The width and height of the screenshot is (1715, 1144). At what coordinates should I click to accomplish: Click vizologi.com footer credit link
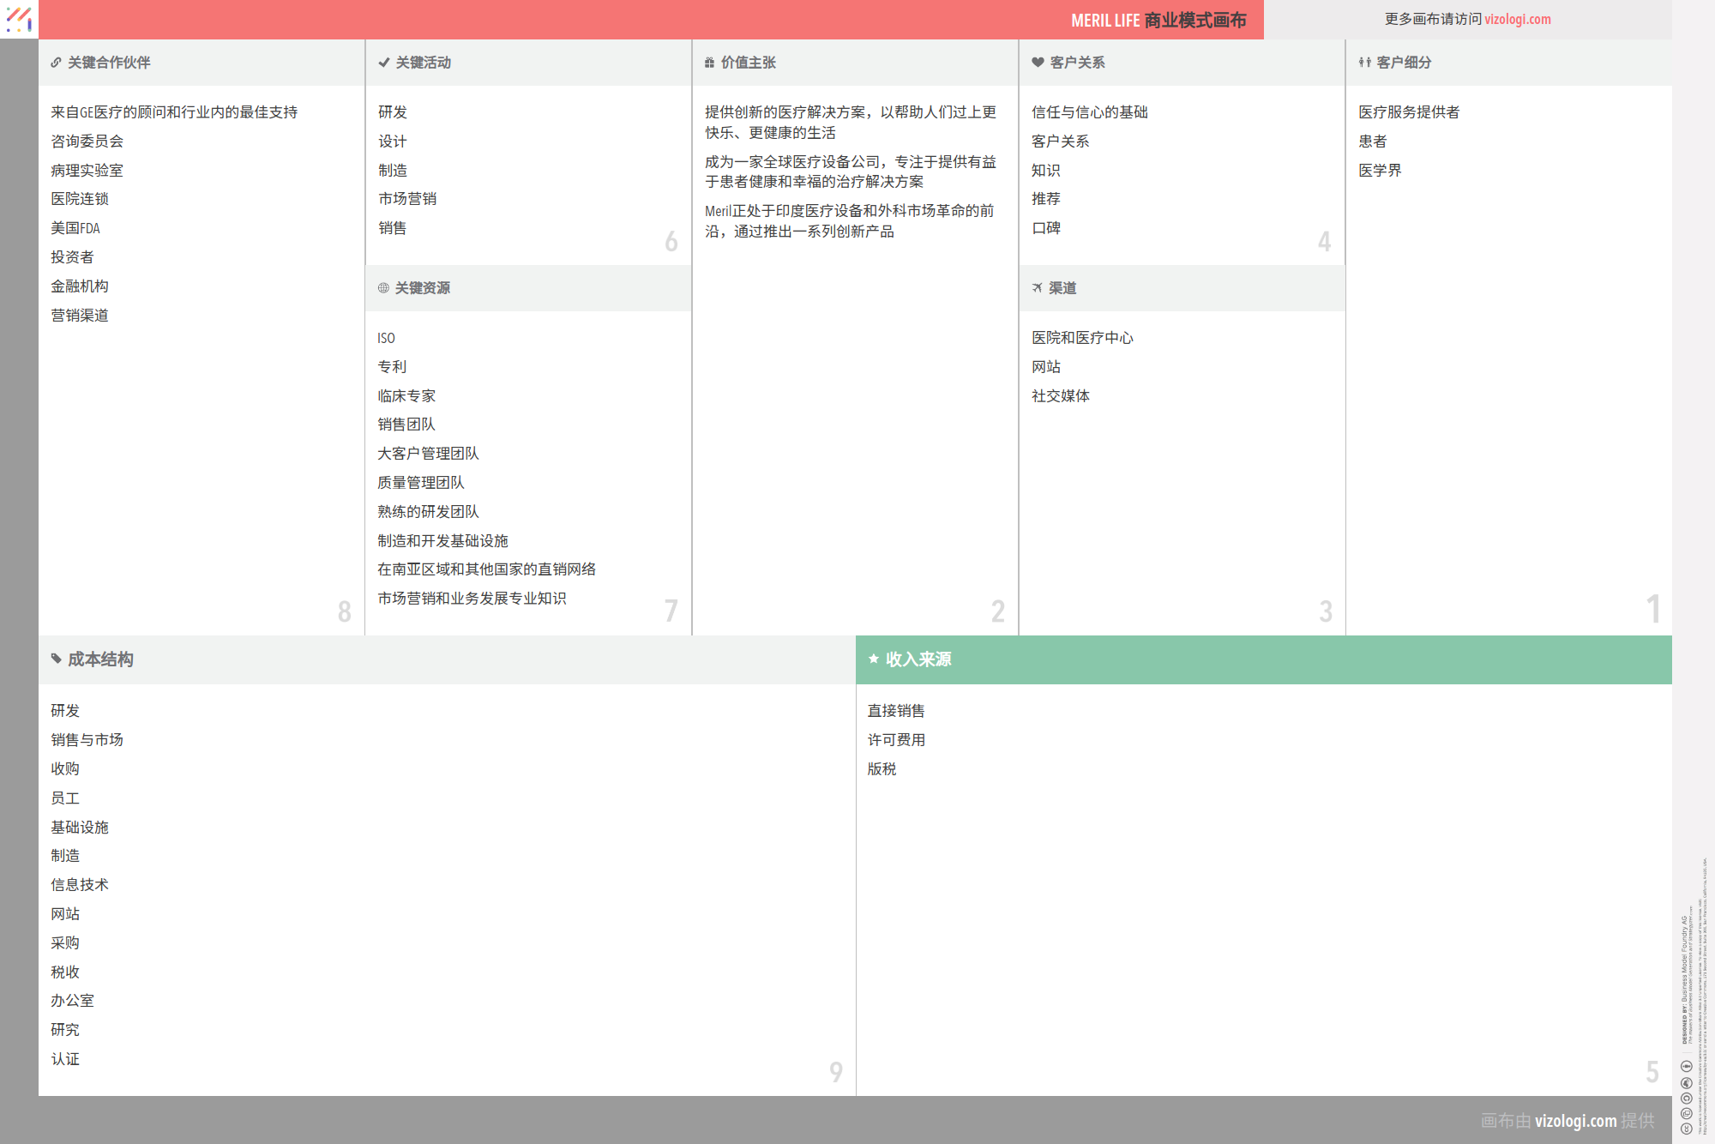pos(1575,1120)
